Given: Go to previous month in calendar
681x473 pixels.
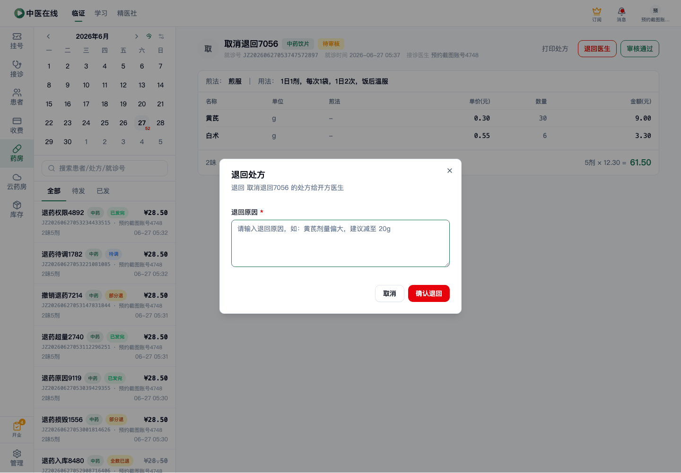Looking at the screenshot, I should click(x=48, y=36).
